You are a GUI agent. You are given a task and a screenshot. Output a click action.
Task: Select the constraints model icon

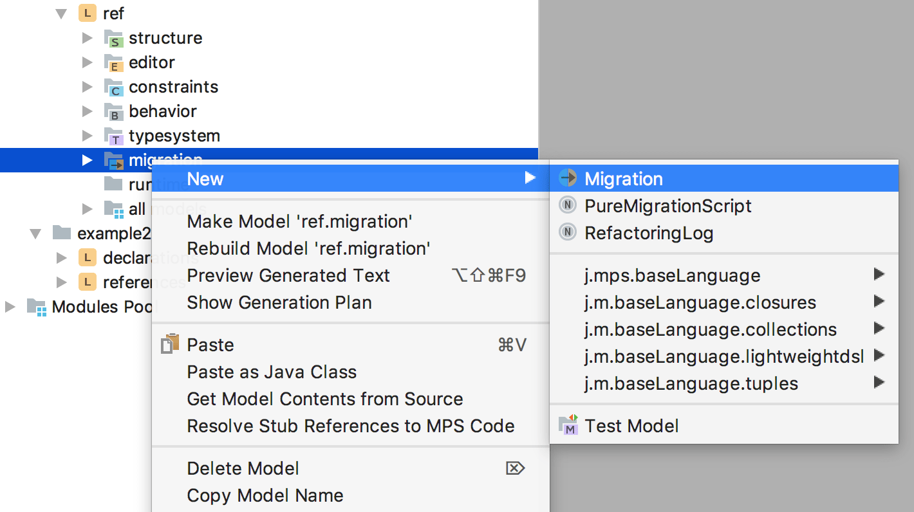115,86
